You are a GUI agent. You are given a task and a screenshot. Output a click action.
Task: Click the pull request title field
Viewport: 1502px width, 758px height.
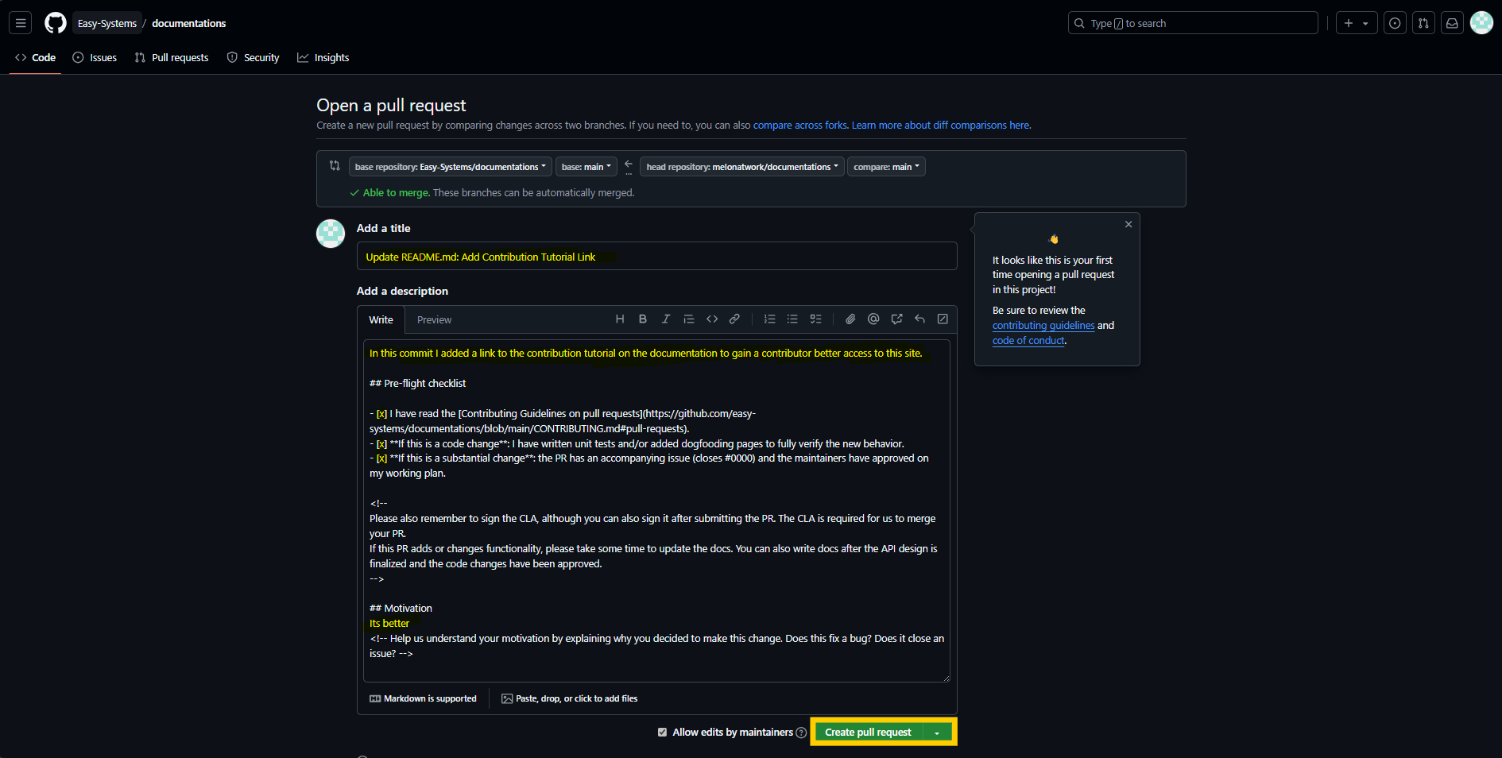pos(656,257)
